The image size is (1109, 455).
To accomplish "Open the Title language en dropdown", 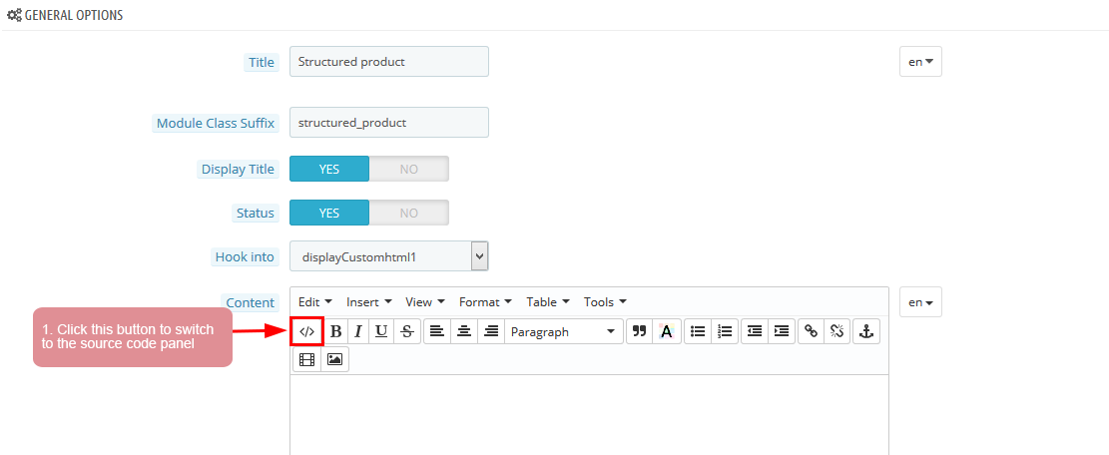I will [x=920, y=62].
